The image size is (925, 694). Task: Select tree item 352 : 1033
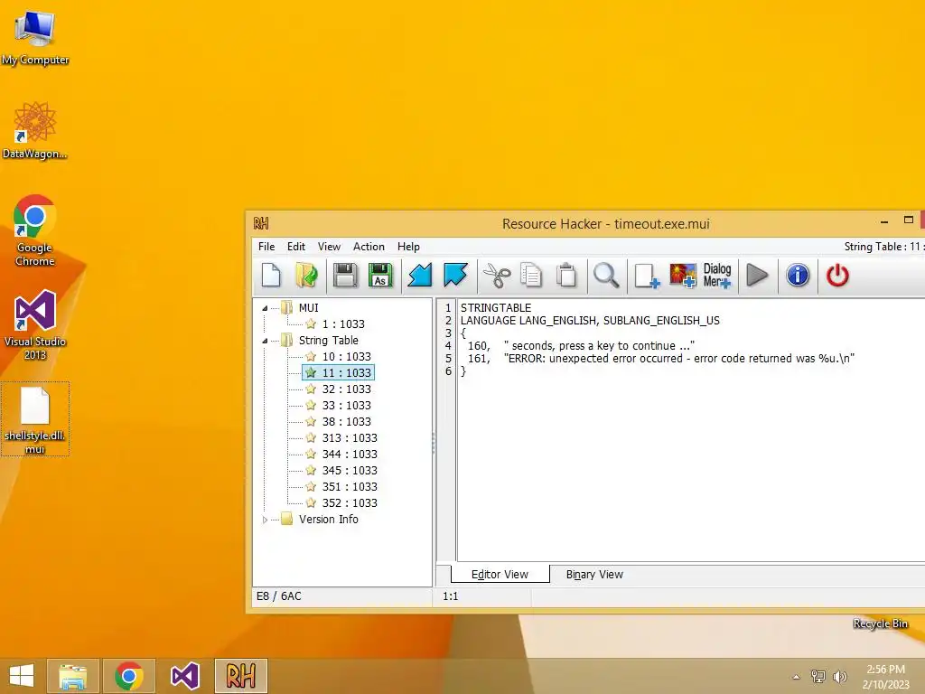tap(350, 502)
